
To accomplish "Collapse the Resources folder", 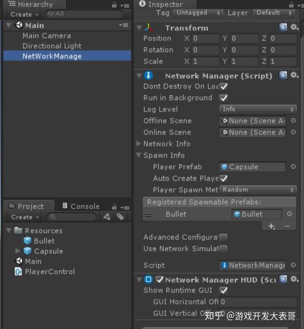I will pyautogui.click(x=9, y=231).
